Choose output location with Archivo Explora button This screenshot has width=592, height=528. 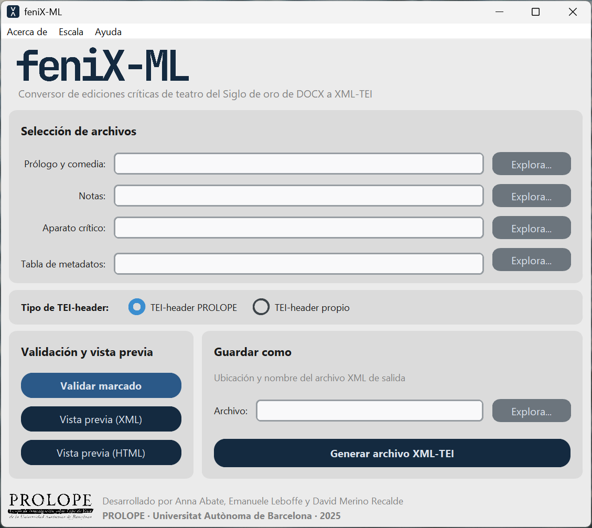tap(531, 411)
